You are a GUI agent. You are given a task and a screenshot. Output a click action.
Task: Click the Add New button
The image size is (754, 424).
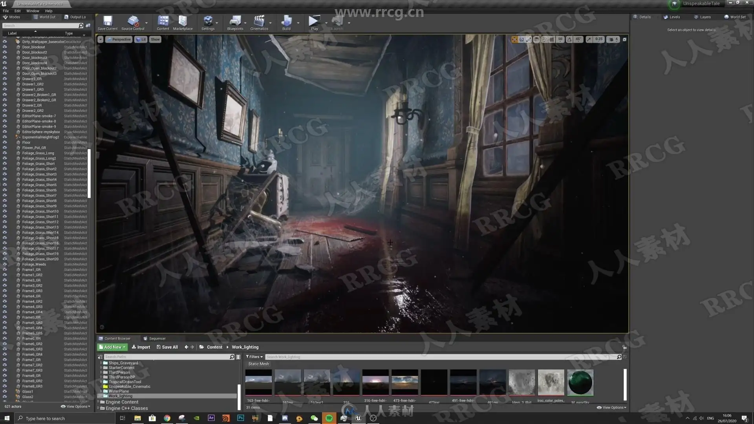pyautogui.click(x=112, y=347)
